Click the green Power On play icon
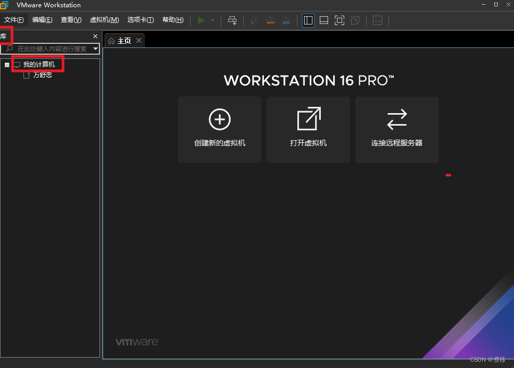This screenshot has width=514, height=368. [x=201, y=20]
